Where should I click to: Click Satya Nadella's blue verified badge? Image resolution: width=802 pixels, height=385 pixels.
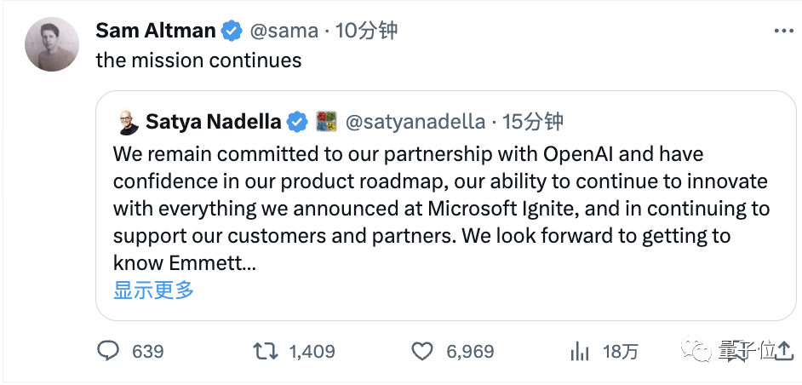pos(296,122)
